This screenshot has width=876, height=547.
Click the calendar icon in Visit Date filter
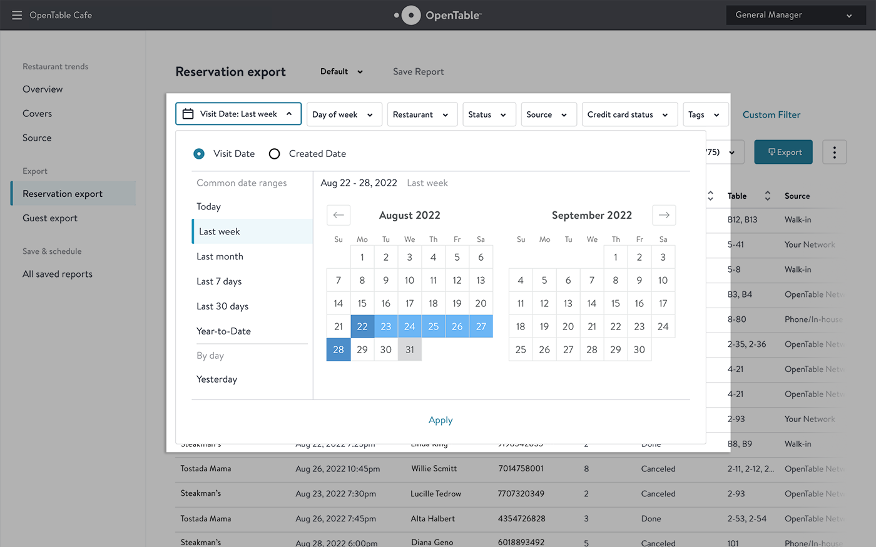pos(188,114)
